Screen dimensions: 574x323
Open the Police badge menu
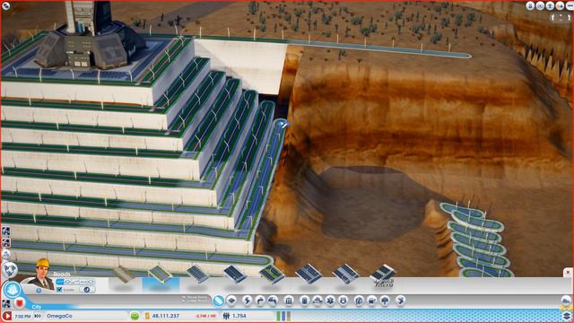click(343, 301)
